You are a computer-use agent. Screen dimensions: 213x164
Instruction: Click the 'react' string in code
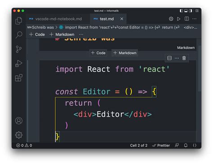pyautogui.click(x=154, y=69)
